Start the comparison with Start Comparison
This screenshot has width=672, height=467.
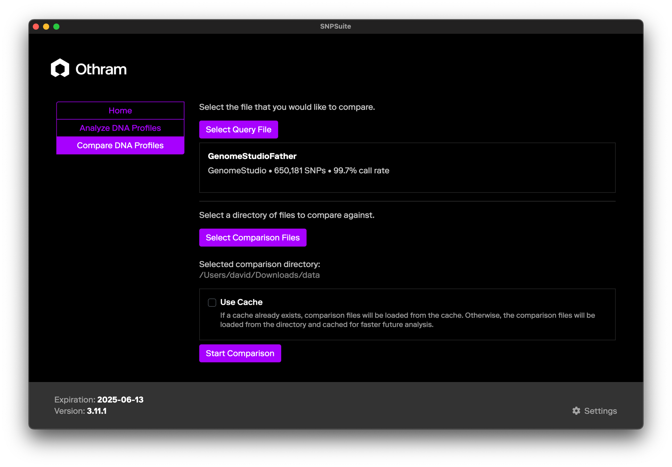(240, 353)
